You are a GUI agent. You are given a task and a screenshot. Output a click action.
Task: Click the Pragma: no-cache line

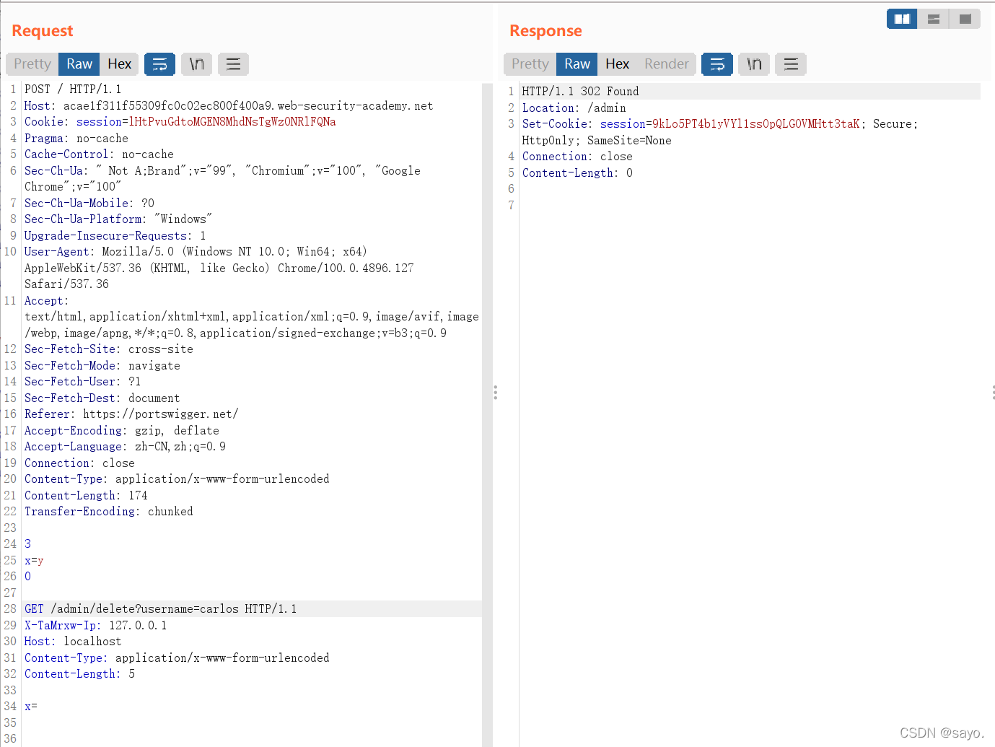pos(76,139)
